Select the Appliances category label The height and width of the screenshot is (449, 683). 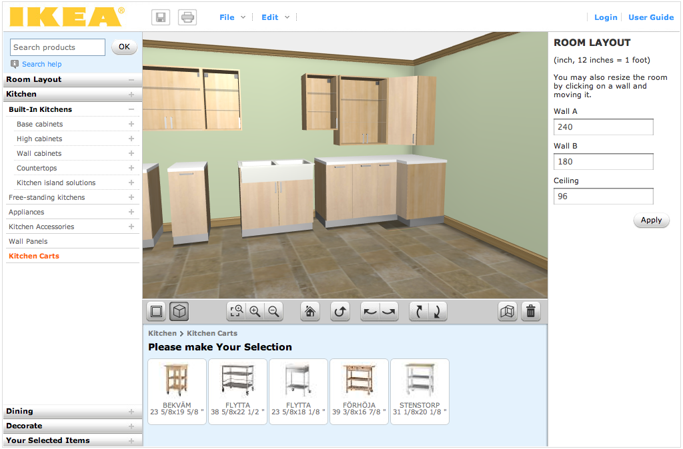pos(26,213)
